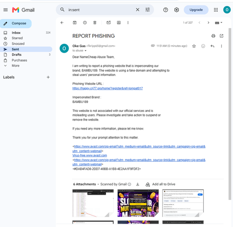
Task: Open the slot banner attachment thumbnail
Action: pyautogui.click(x=138, y=203)
